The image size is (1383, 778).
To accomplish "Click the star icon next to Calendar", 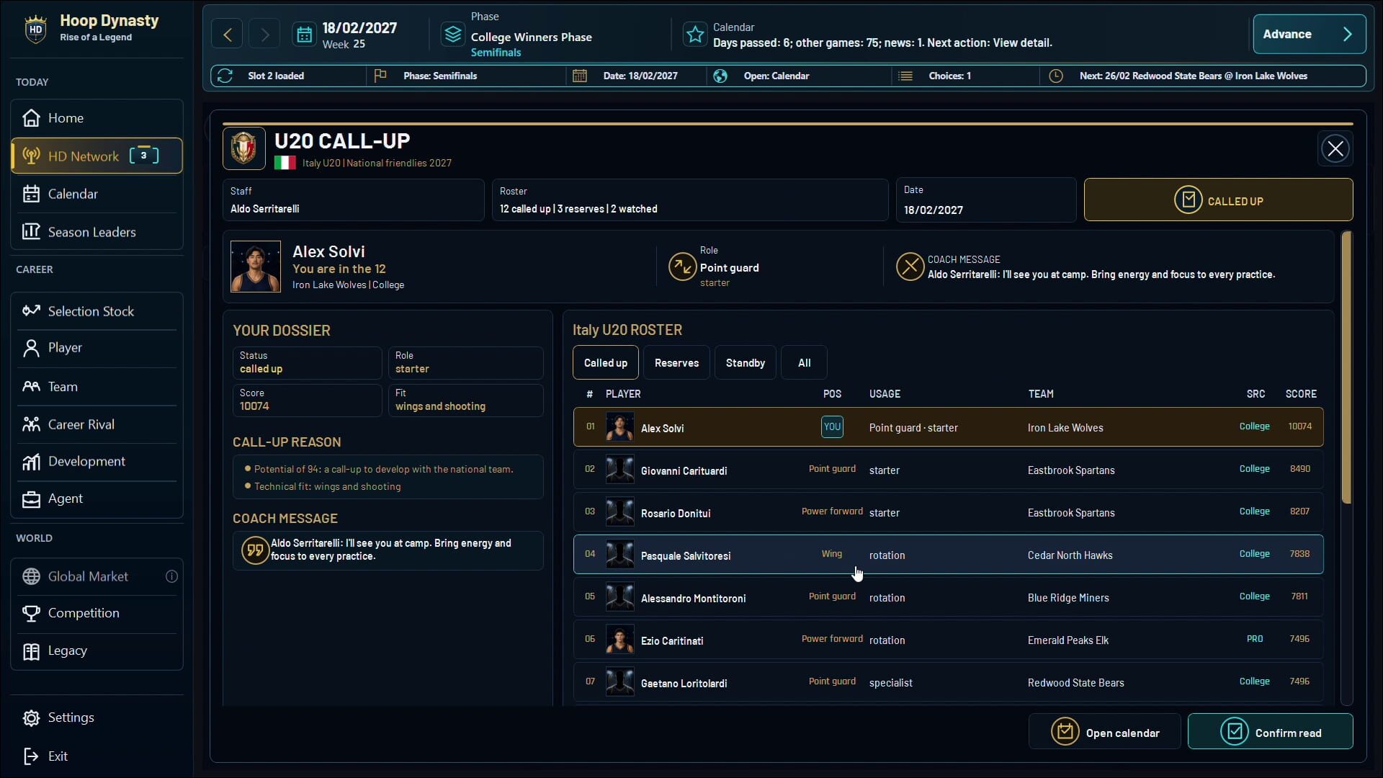I will pos(695,35).
